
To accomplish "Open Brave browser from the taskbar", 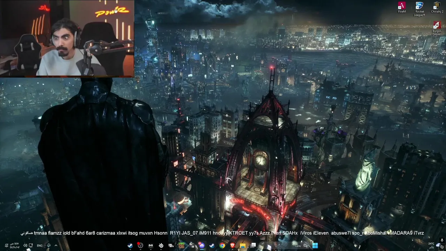I will click(232, 245).
